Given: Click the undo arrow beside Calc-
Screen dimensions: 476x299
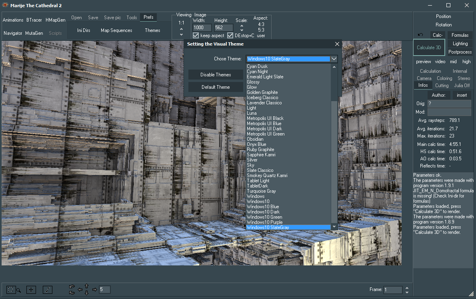Looking at the screenshot, I should 420,35.
